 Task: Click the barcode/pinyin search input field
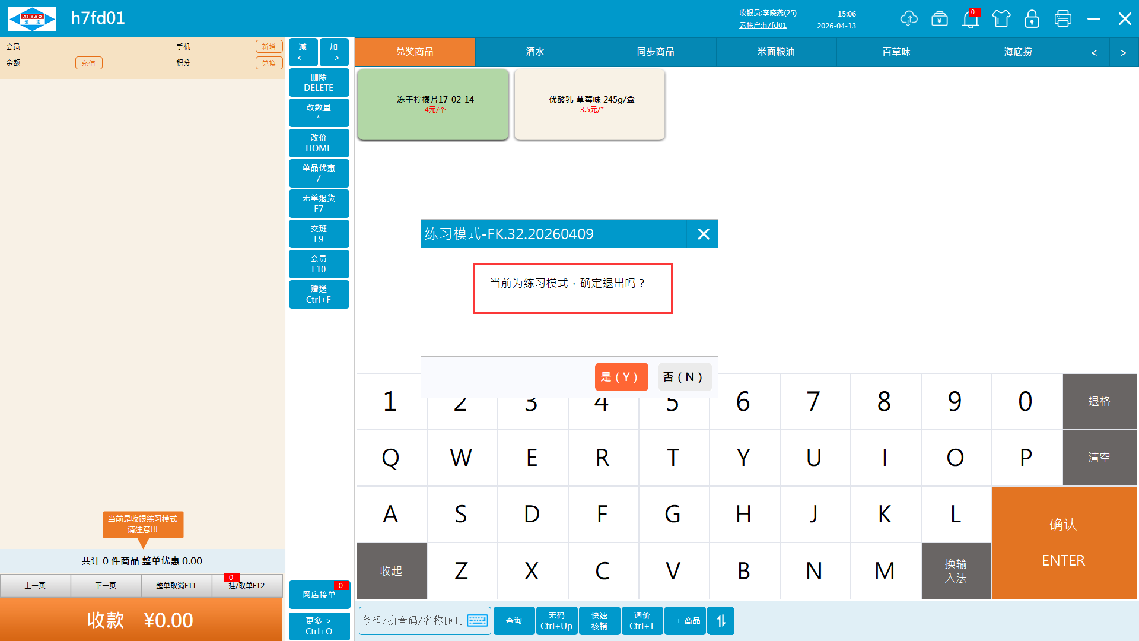(412, 621)
